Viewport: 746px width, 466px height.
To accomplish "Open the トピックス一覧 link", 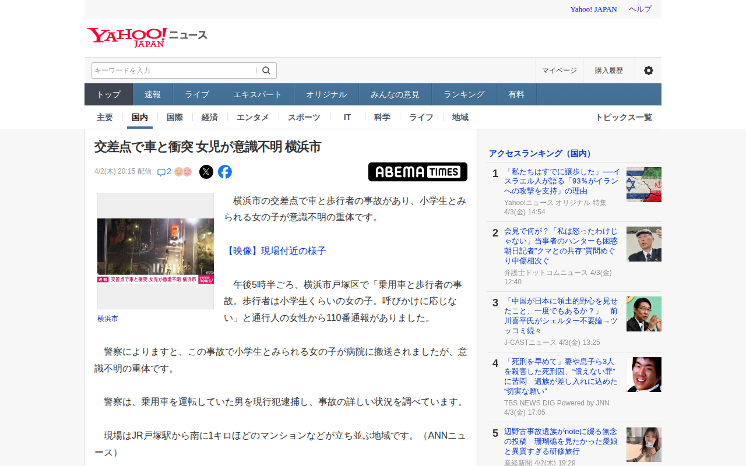I will (623, 117).
